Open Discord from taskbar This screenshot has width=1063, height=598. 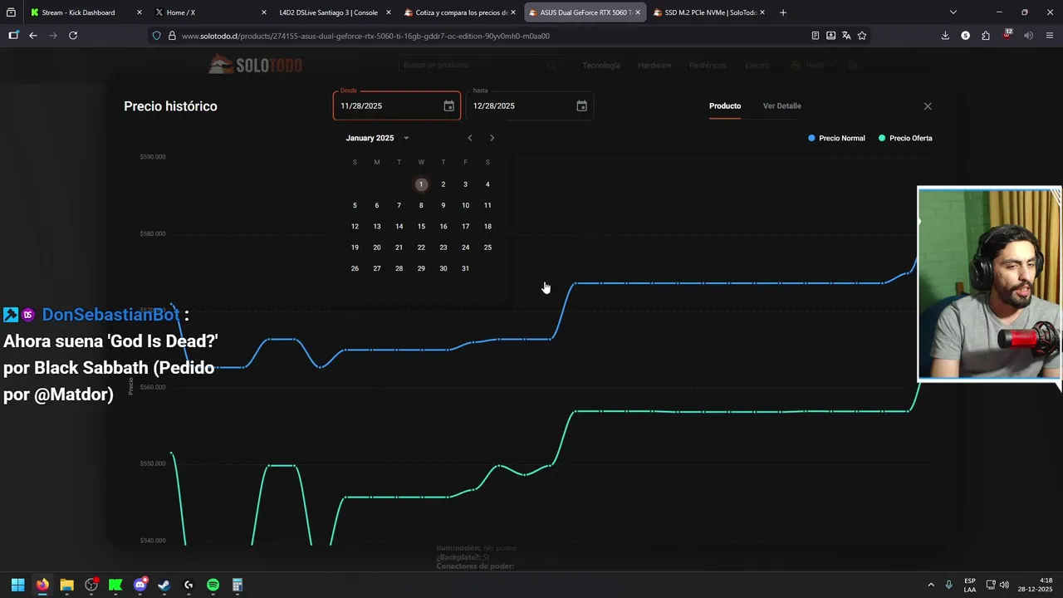(140, 585)
